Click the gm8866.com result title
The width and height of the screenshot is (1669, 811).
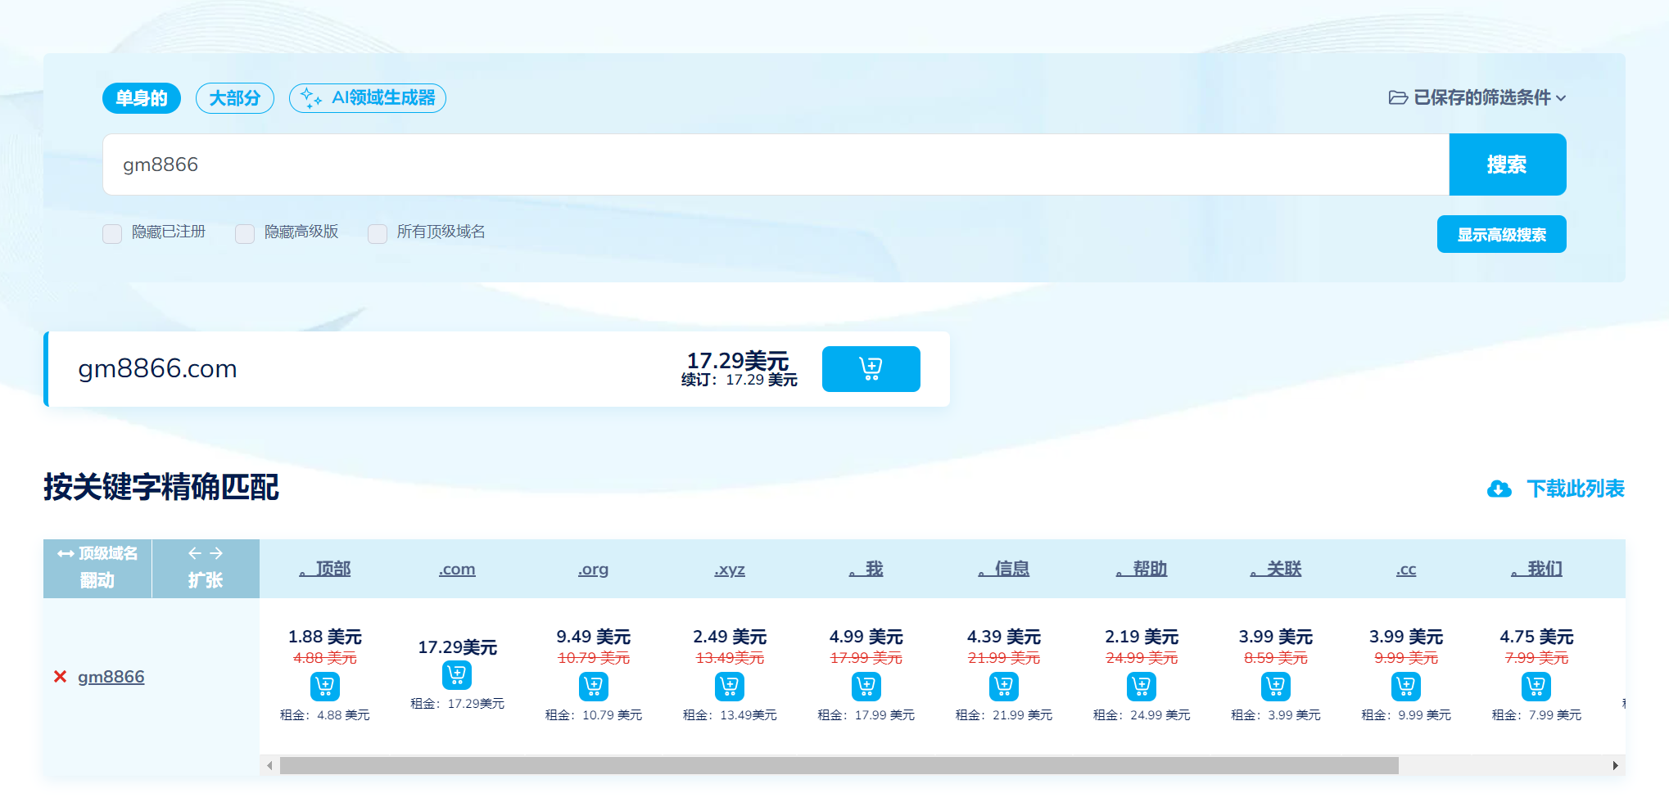coord(157,369)
